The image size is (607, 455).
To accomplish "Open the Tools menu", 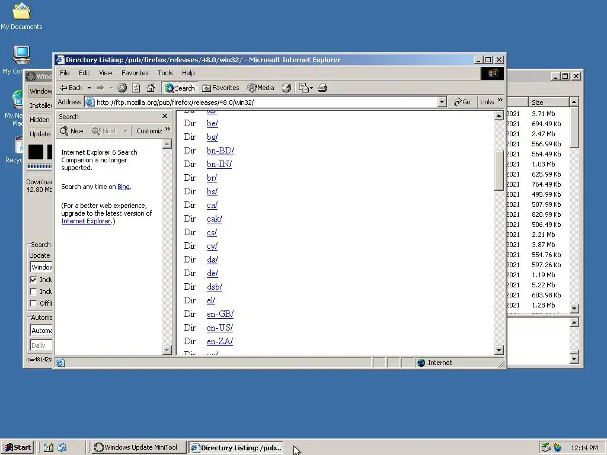I will point(165,73).
